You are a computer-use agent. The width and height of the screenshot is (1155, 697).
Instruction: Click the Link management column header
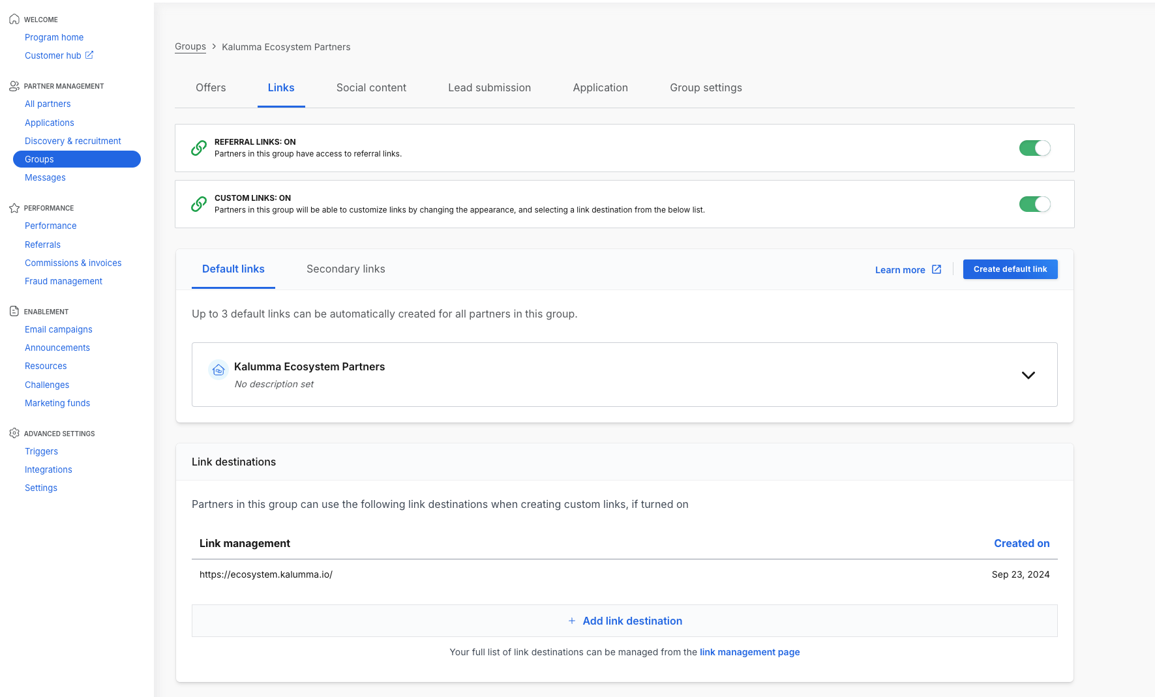click(x=245, y=544)
